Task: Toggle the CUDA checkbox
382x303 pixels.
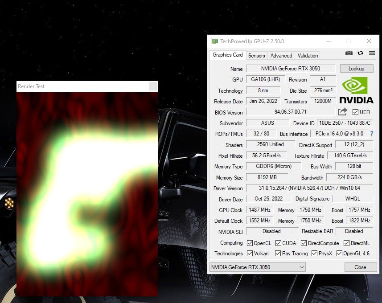Action: click(x=278, y=243)
